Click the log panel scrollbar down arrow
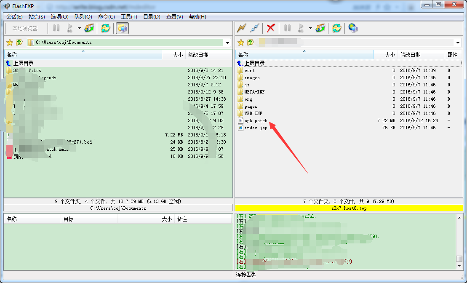Screen dimensions: 467x283 tap(459, 266)
